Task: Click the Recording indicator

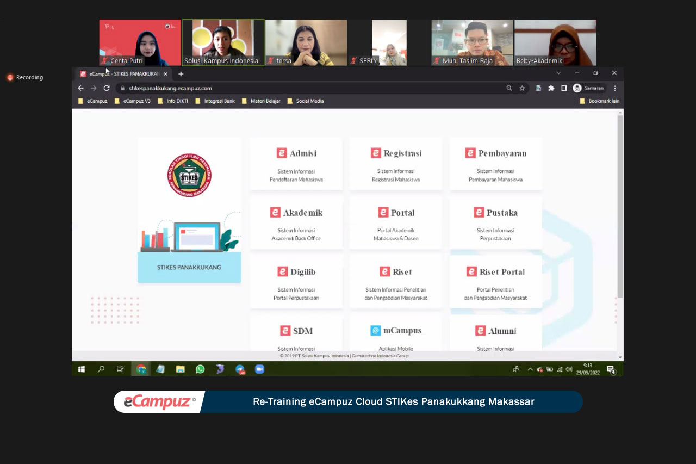Action: (x=25, y=77)
